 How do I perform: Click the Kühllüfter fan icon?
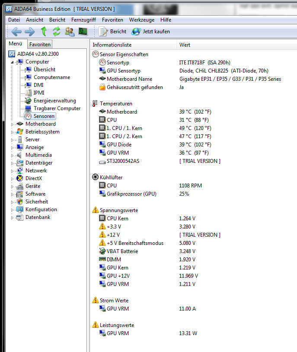95,177
